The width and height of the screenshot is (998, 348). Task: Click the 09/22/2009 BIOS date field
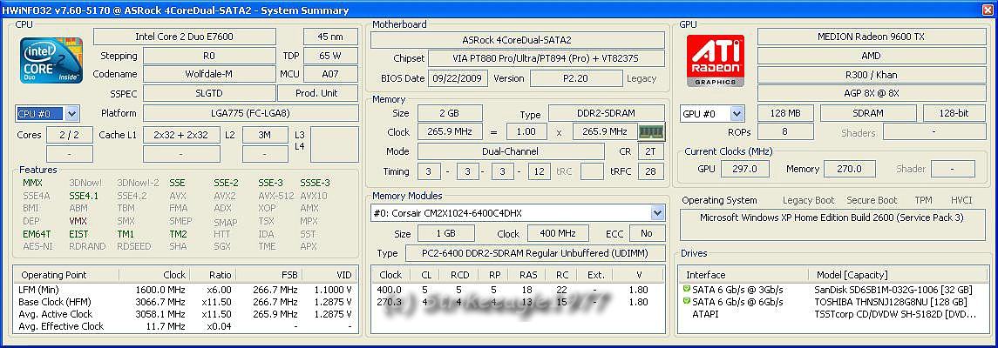[x=458, y=78]
